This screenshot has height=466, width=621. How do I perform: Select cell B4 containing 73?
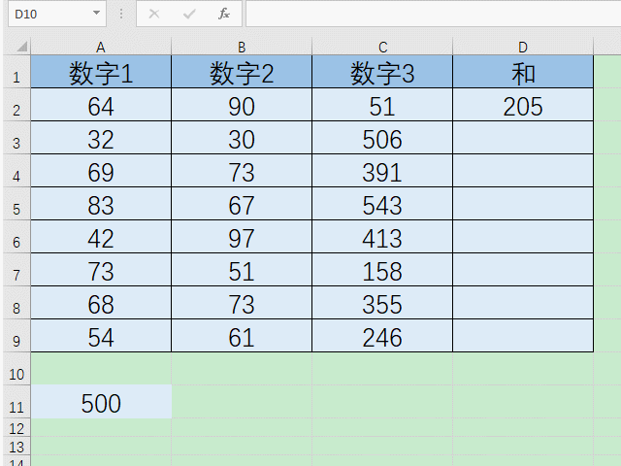point(242,171)
